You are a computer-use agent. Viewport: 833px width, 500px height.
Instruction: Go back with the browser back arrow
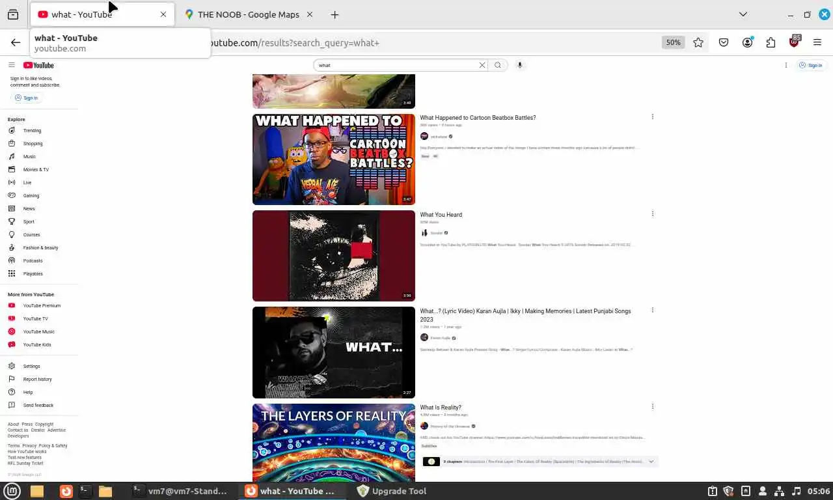click(x=16, y=42)
